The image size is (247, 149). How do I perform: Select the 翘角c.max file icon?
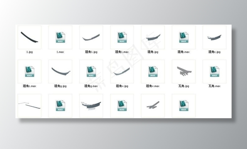pos(29,71)
